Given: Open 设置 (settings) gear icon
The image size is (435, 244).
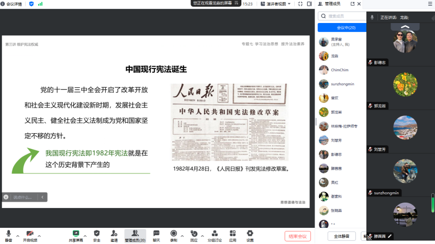Looking at the screenshot, I should click(x=250, y=234).
